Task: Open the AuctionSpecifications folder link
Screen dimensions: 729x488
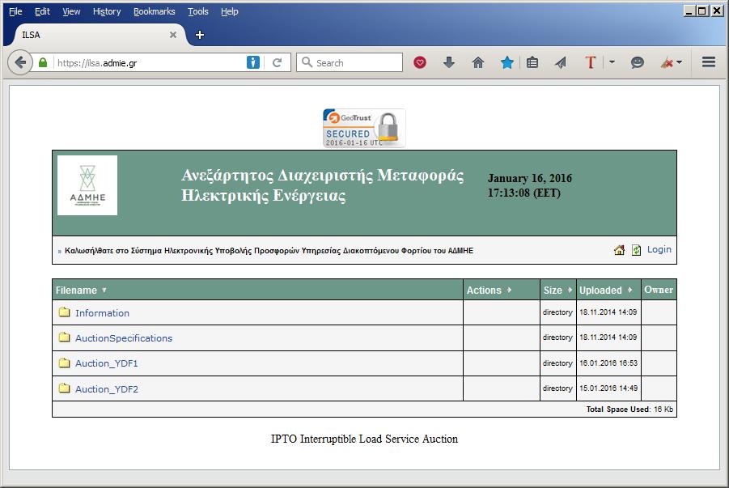Action: pyautogui.click(x=124, y=338)
